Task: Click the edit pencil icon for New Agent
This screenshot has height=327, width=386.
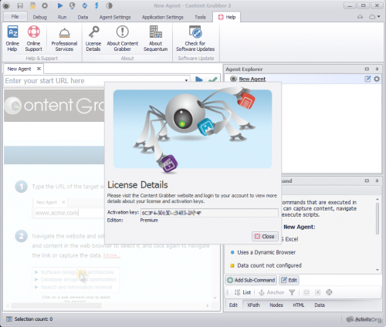Action: [x=367, y=79]
